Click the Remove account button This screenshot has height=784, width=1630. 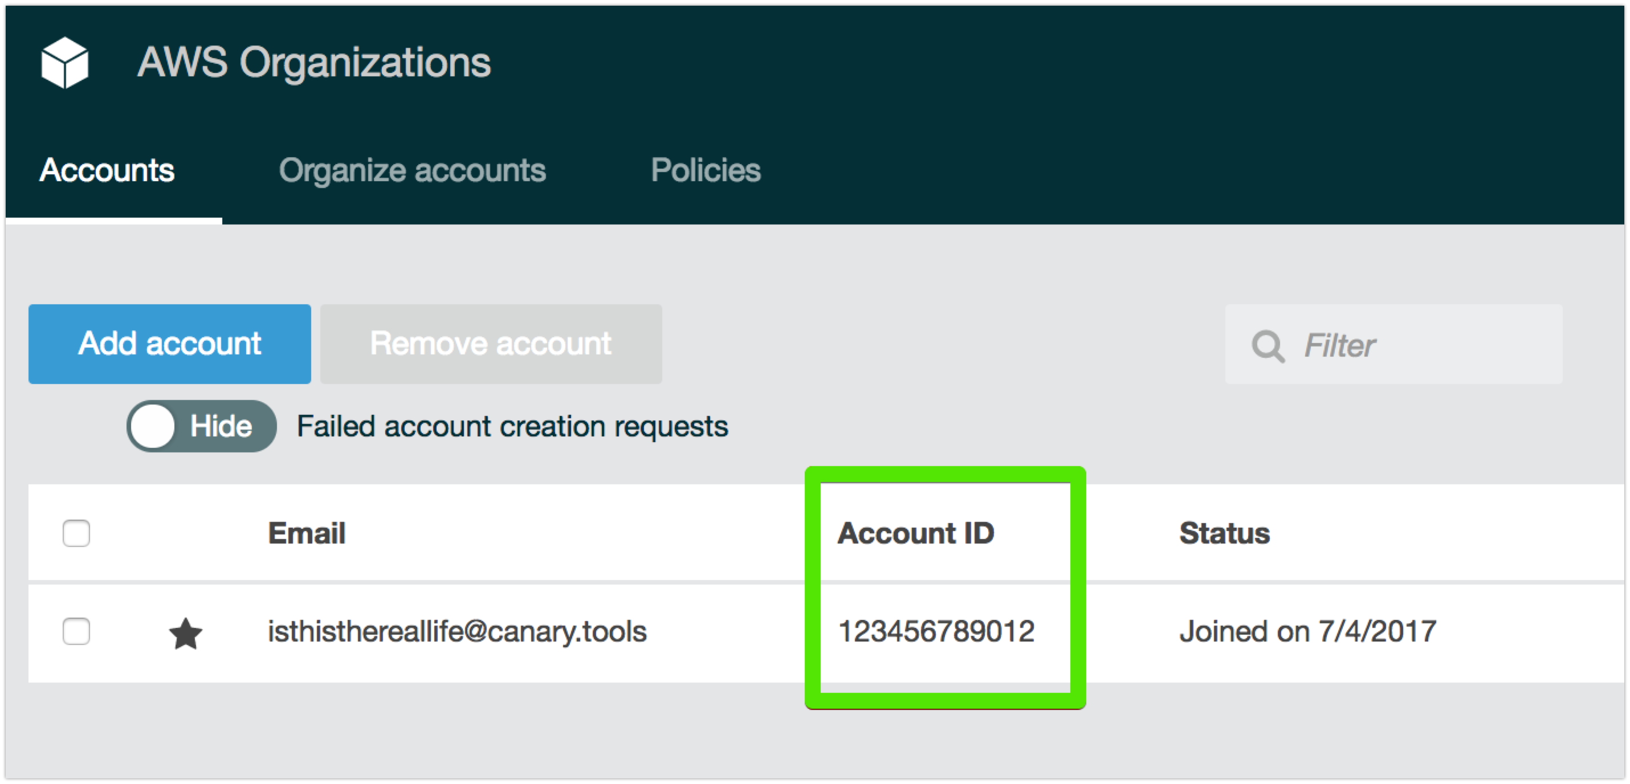pos(491,344)
